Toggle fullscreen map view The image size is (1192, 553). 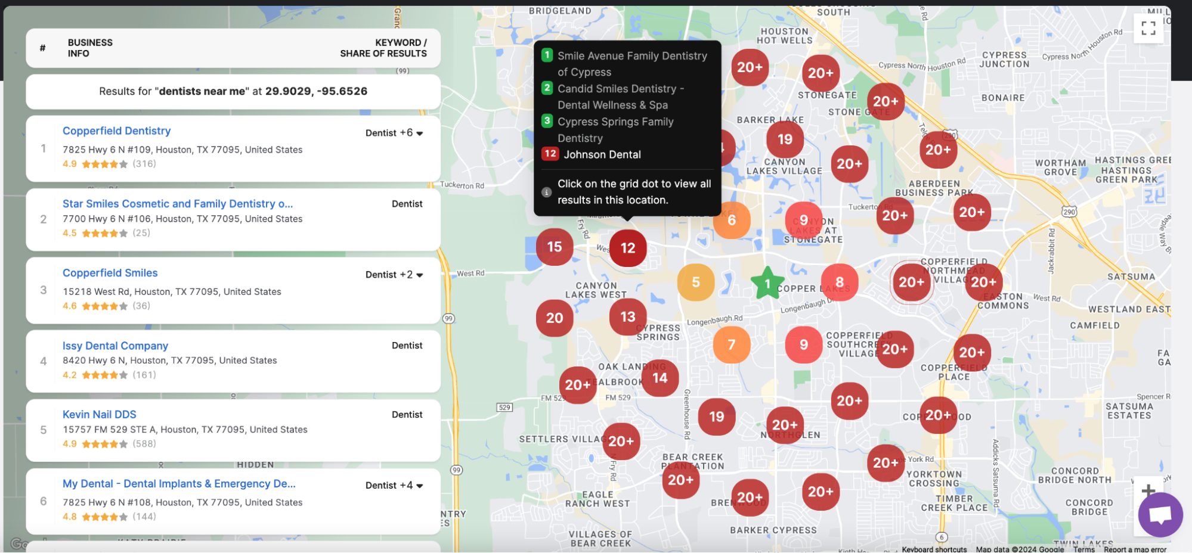pyautogui.click(x=1148, y=28)
